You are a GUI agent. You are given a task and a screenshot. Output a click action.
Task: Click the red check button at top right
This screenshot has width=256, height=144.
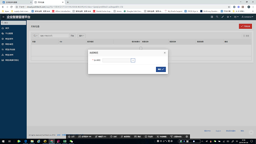pyautogui.click(x=245, y=26)
